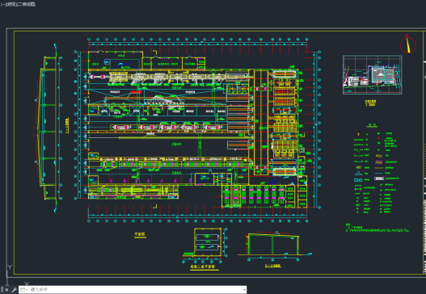Open the recent commands dropdown
This screenshot has width=426, height=294.
(24, 290)
